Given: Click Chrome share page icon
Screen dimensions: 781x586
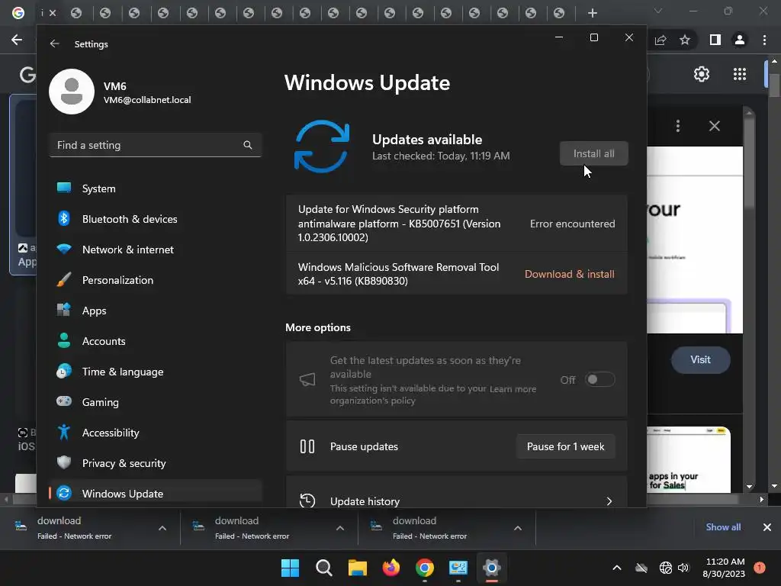Looking at the screenshot, I should point(660,40).
